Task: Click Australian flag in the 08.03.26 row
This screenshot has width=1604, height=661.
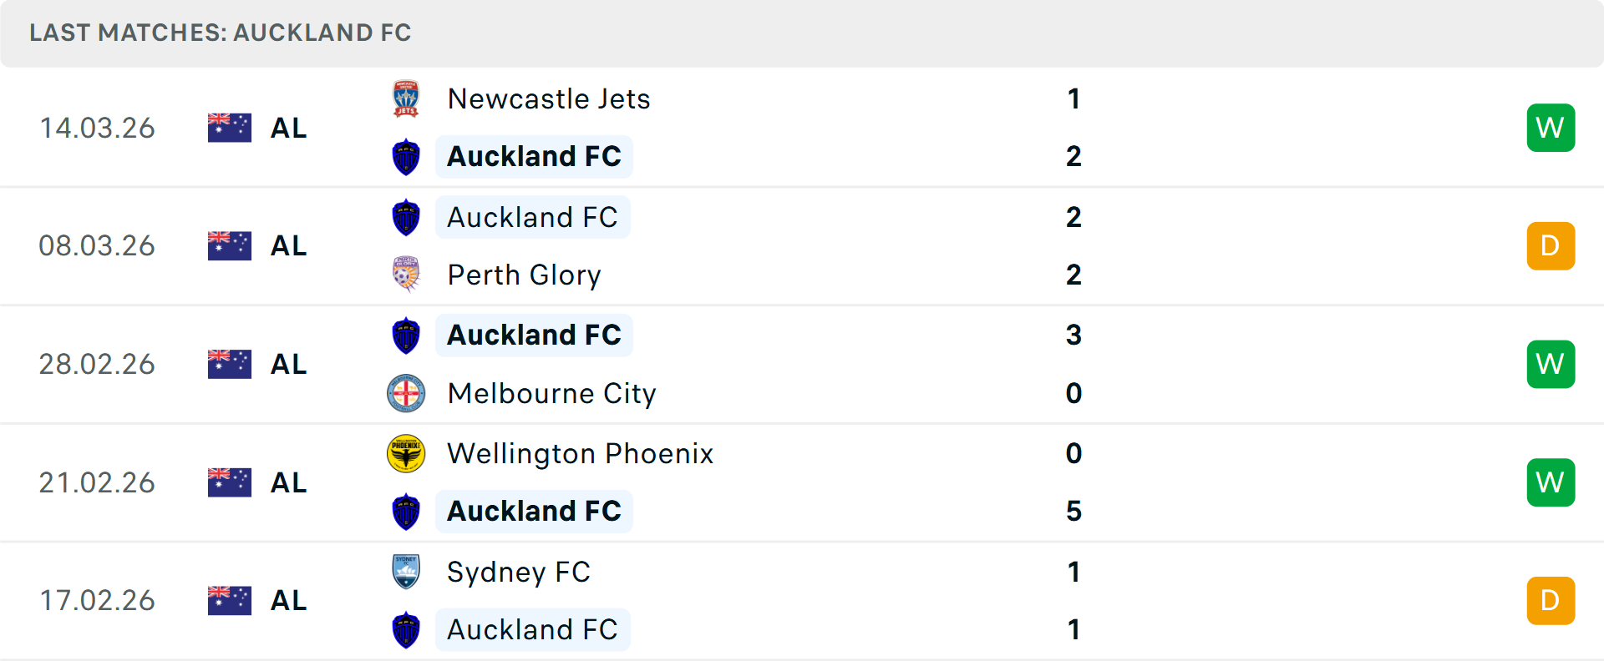Action: coord(230,246)
